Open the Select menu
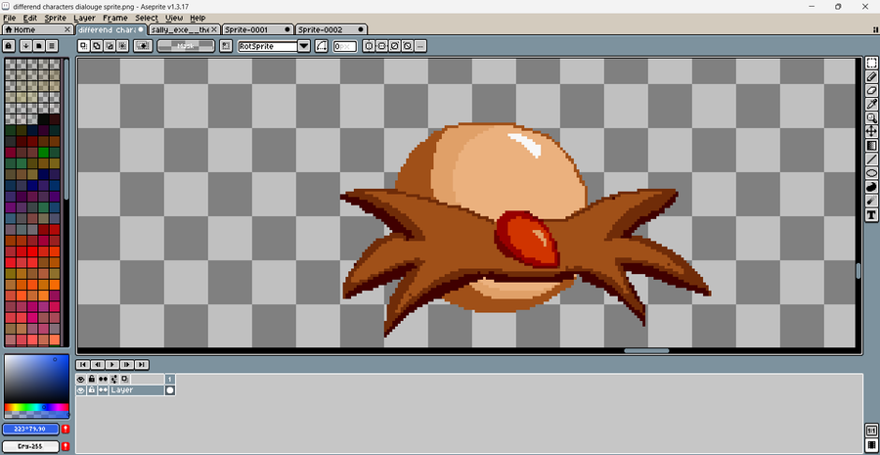The width and height of the screenshot is (880, 455). [x=147, y=18]
